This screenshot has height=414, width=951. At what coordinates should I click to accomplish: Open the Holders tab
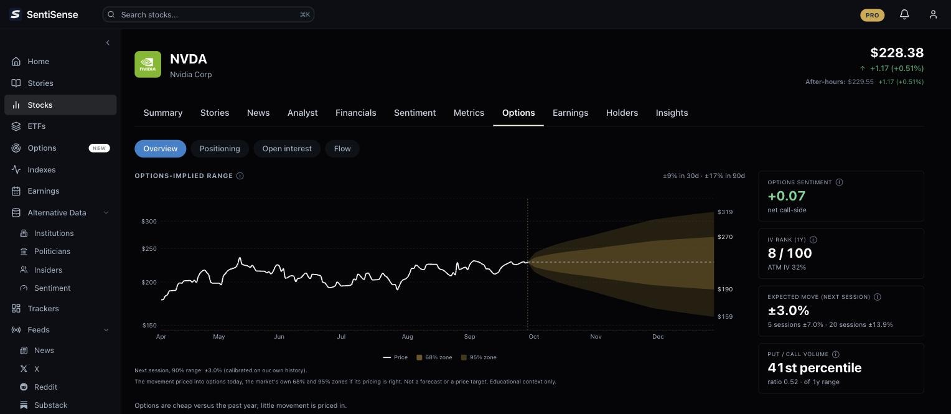point(622,113)
